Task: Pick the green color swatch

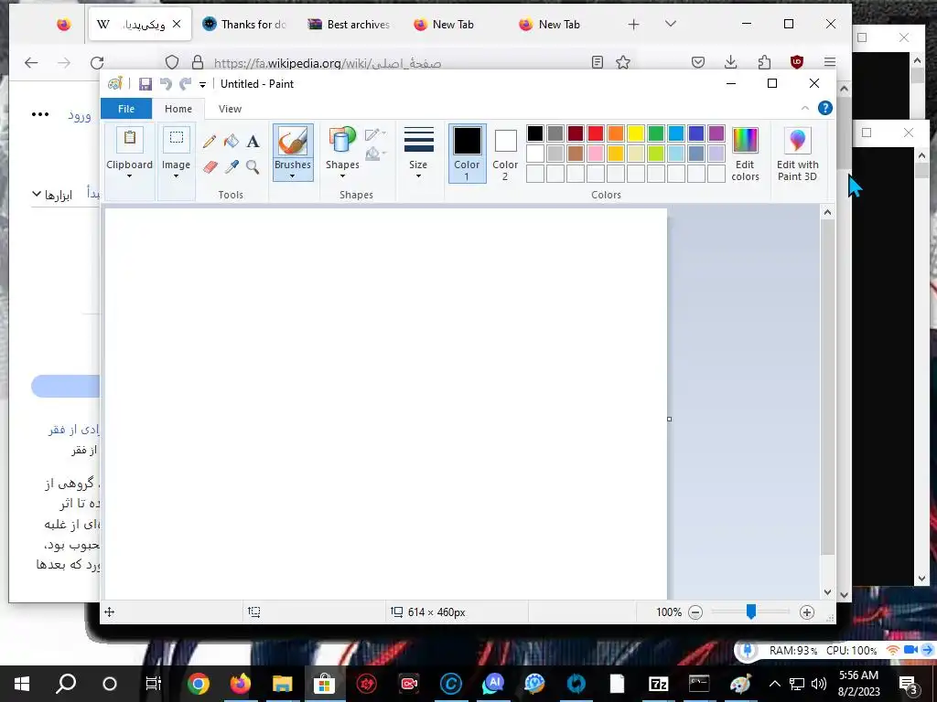Action: point(656,133)
